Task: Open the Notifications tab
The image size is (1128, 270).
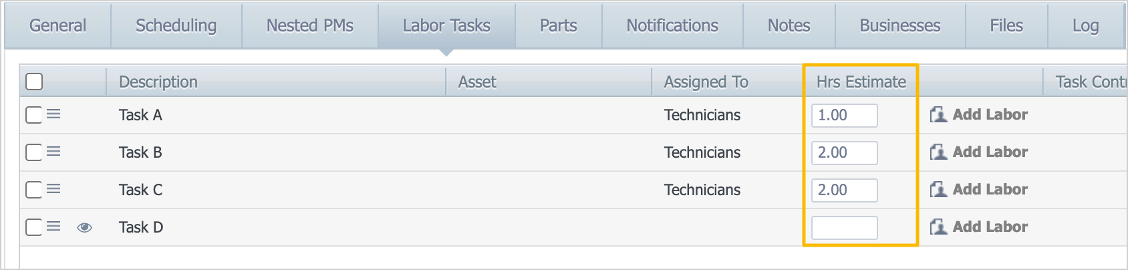Action: coord(672,25)
